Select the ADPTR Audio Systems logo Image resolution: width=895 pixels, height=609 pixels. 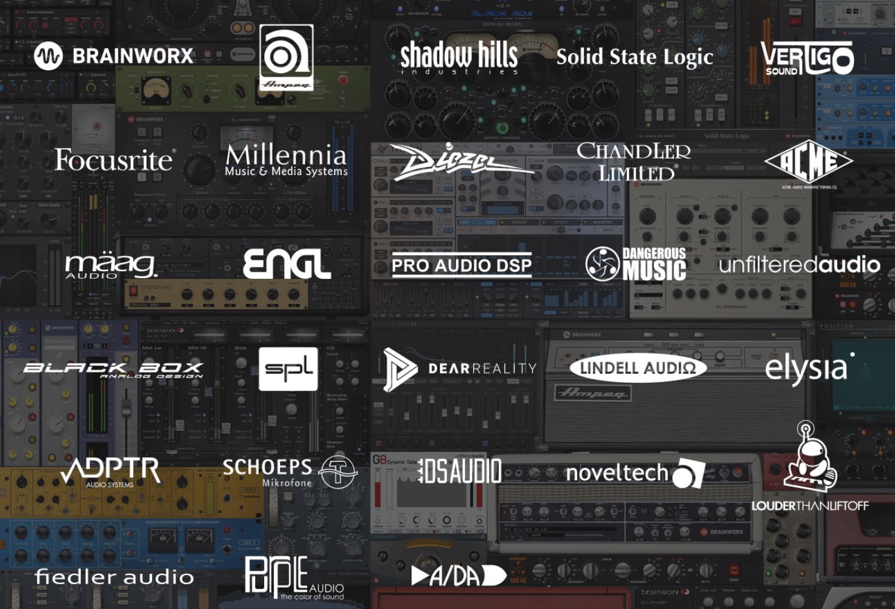click(110, 472)
